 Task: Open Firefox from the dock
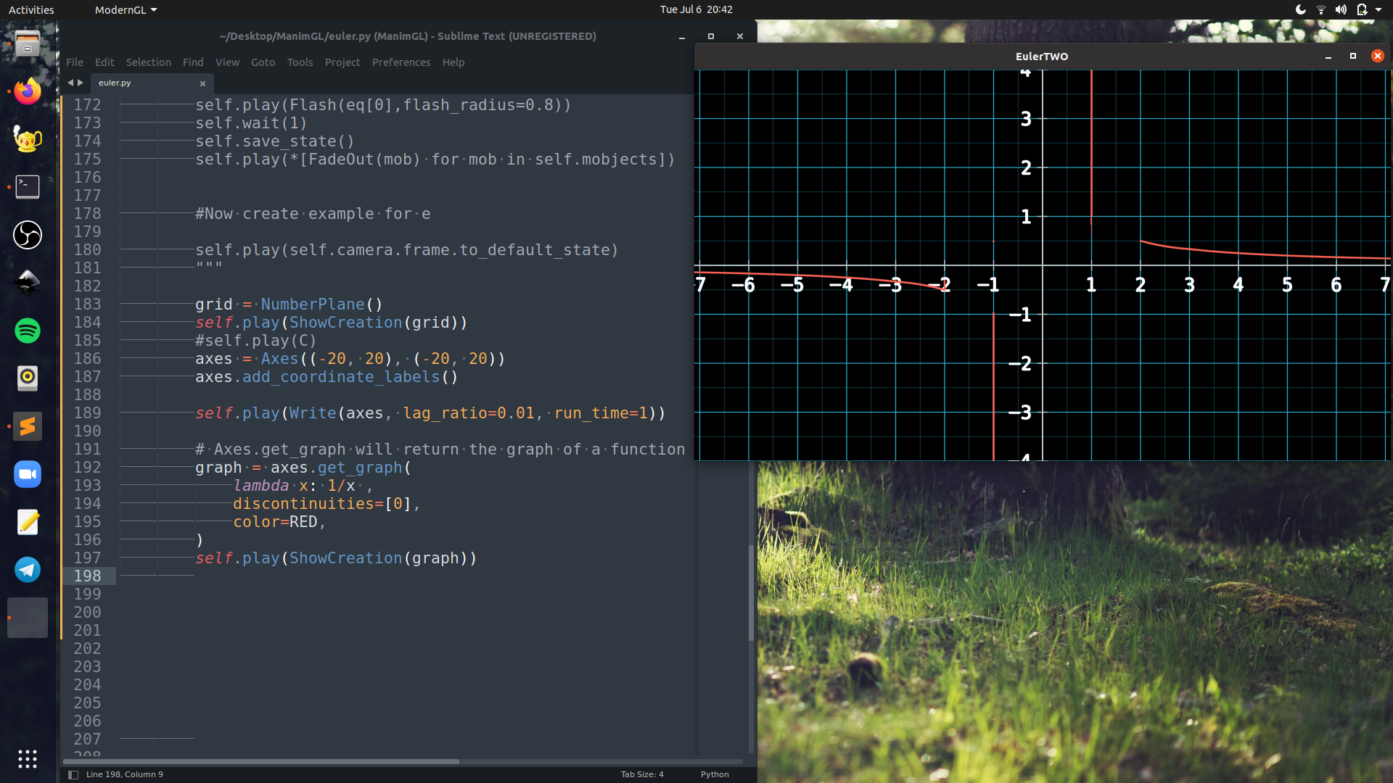click(x=27, y=91)
